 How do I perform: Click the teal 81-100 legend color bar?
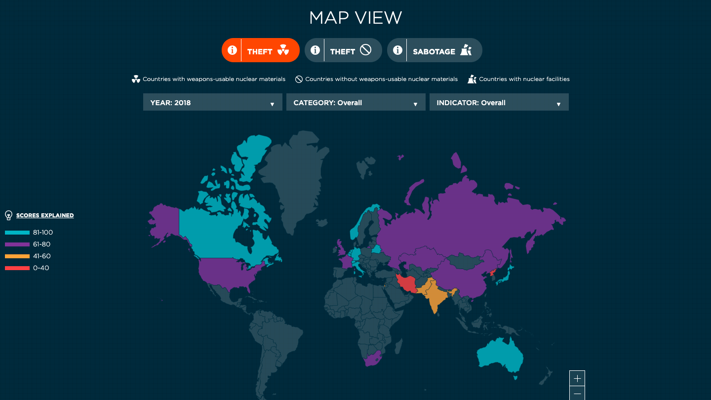click(16, 232)
